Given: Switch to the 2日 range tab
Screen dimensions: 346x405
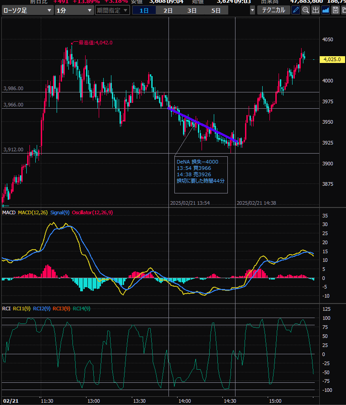Looking at the screenshot, I should click(x=168, y=10).
